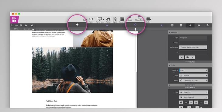The image size is (222, 112).
Task: Click the line height list icon
Action: (x=196, y=103)
